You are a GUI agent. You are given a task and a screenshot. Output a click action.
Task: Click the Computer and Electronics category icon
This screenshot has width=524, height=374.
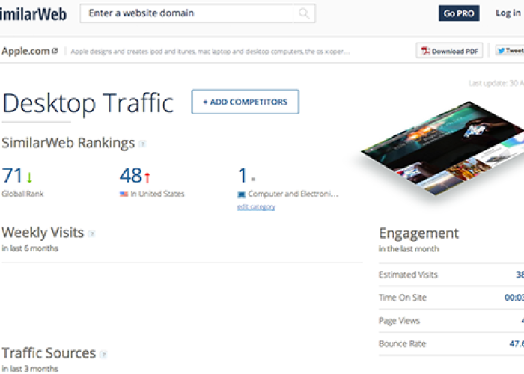click(x=241, y=194)
